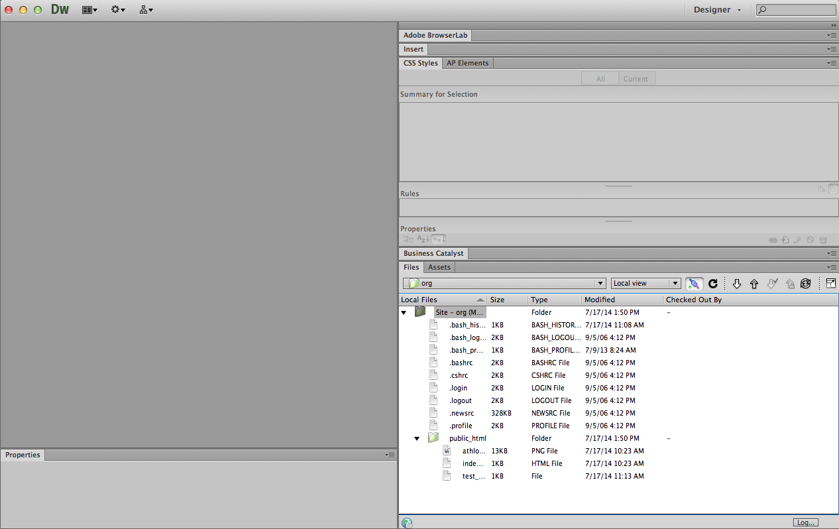Viewport: 839px width, 529px height.
Task: Switch to the Assets tab
Action: click(x=439, y=267)
